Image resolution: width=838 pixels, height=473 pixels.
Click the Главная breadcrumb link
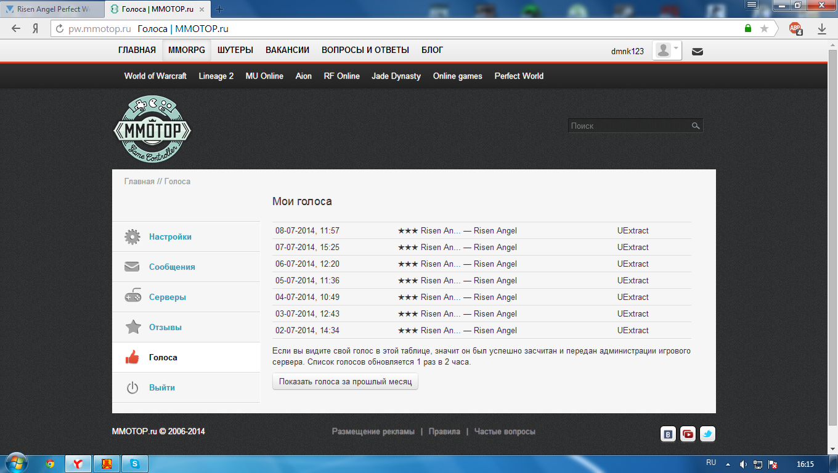point(139,182)
